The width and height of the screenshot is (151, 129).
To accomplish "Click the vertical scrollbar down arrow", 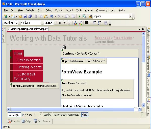I will pos(143,105).
